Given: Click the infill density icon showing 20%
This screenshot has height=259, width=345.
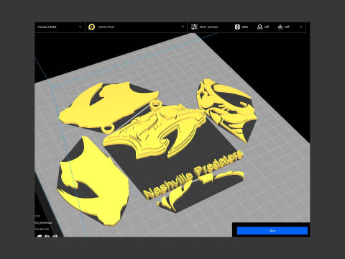Looking at the screenshot, I should tap(237, 27).
